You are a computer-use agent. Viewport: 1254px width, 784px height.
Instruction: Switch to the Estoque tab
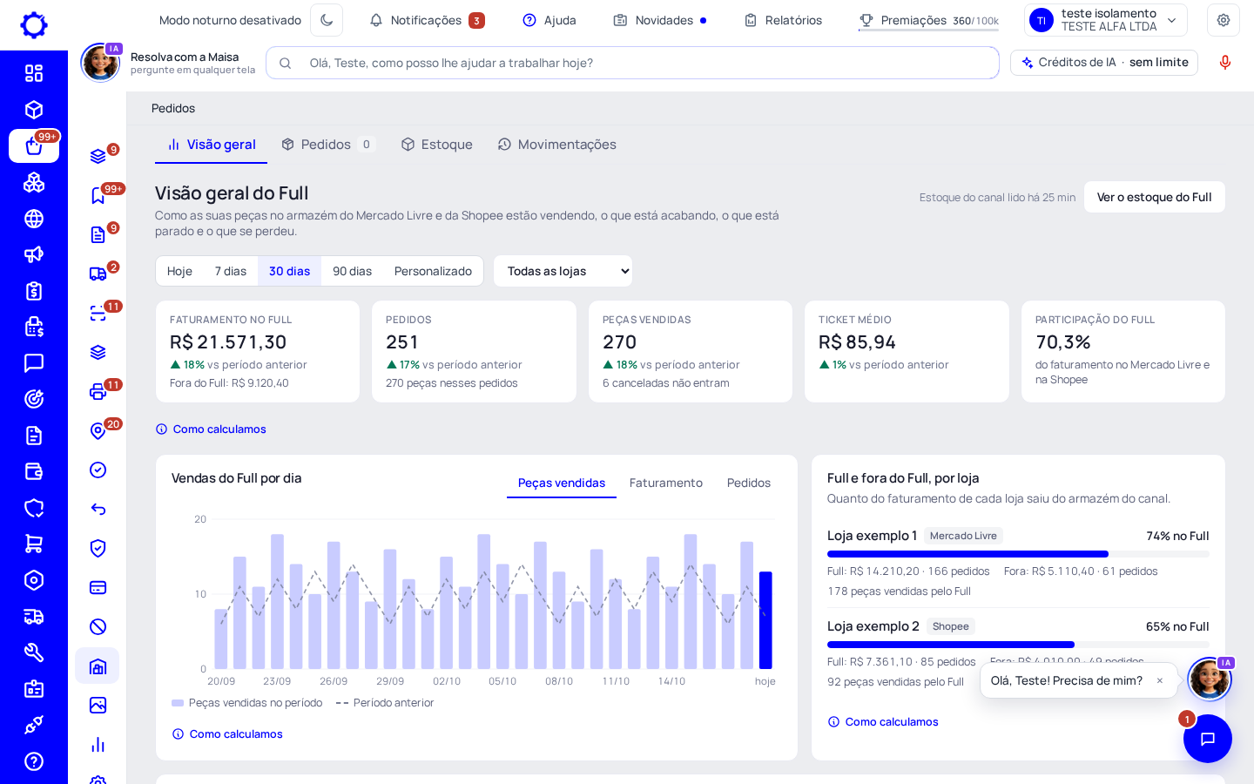pyautogui.click(x=436, y=145)
